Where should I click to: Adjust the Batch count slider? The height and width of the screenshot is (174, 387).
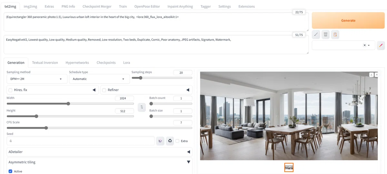171,104
